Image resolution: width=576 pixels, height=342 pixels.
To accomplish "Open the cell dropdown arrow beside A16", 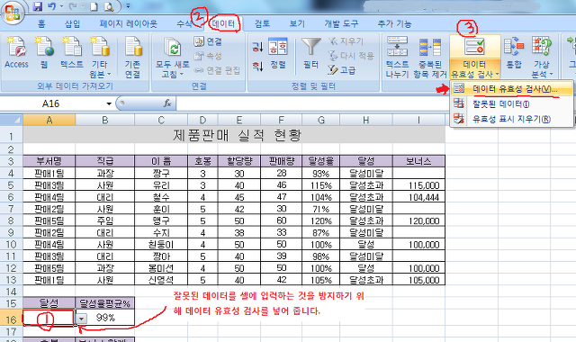I will click(81, 319).
